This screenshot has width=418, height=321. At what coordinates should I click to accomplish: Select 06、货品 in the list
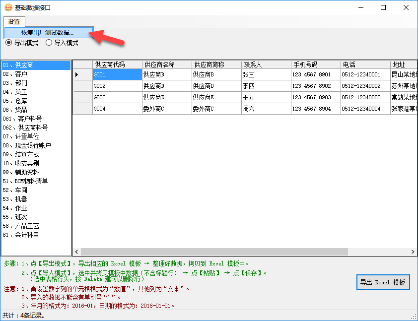click(x=15, y=110)
